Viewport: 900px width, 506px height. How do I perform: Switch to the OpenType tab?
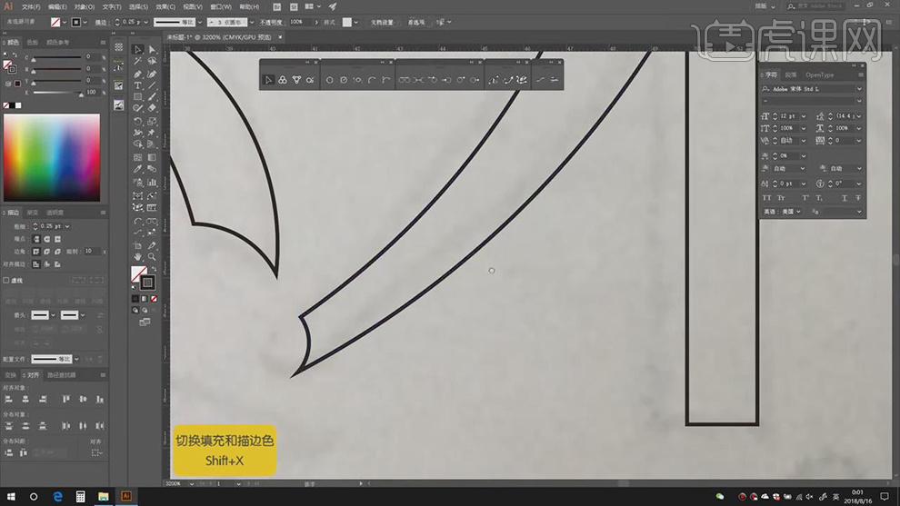tap(819, 75)
